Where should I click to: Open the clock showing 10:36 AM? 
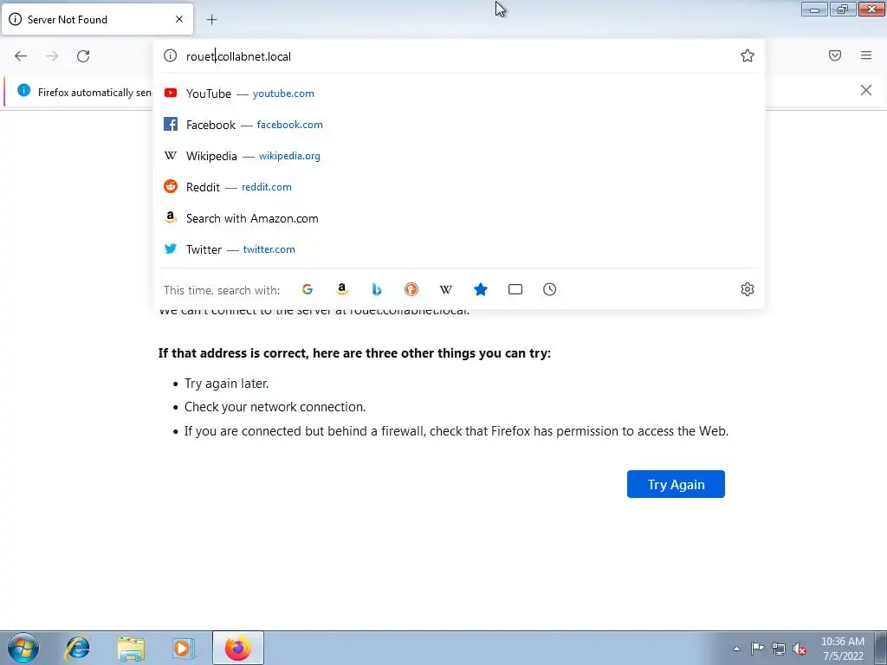click(x=843, y=649)
